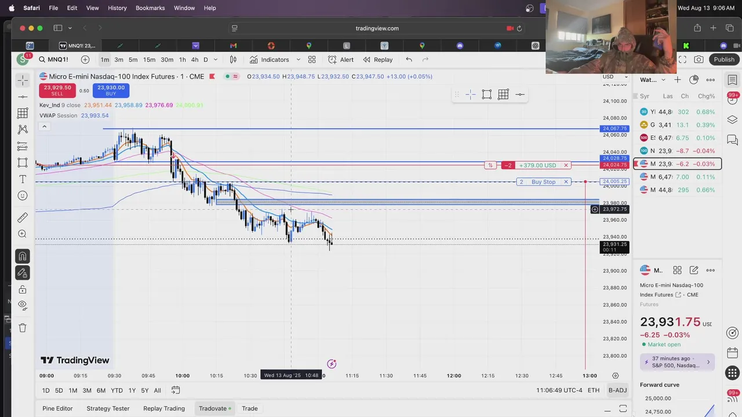Switch to the 15m timeframe
The image size is (742, 417).
pos(149,60)
